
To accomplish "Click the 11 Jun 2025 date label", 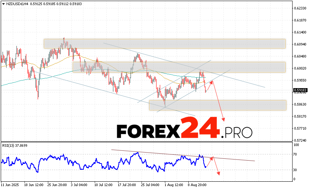I will (10, 185).
